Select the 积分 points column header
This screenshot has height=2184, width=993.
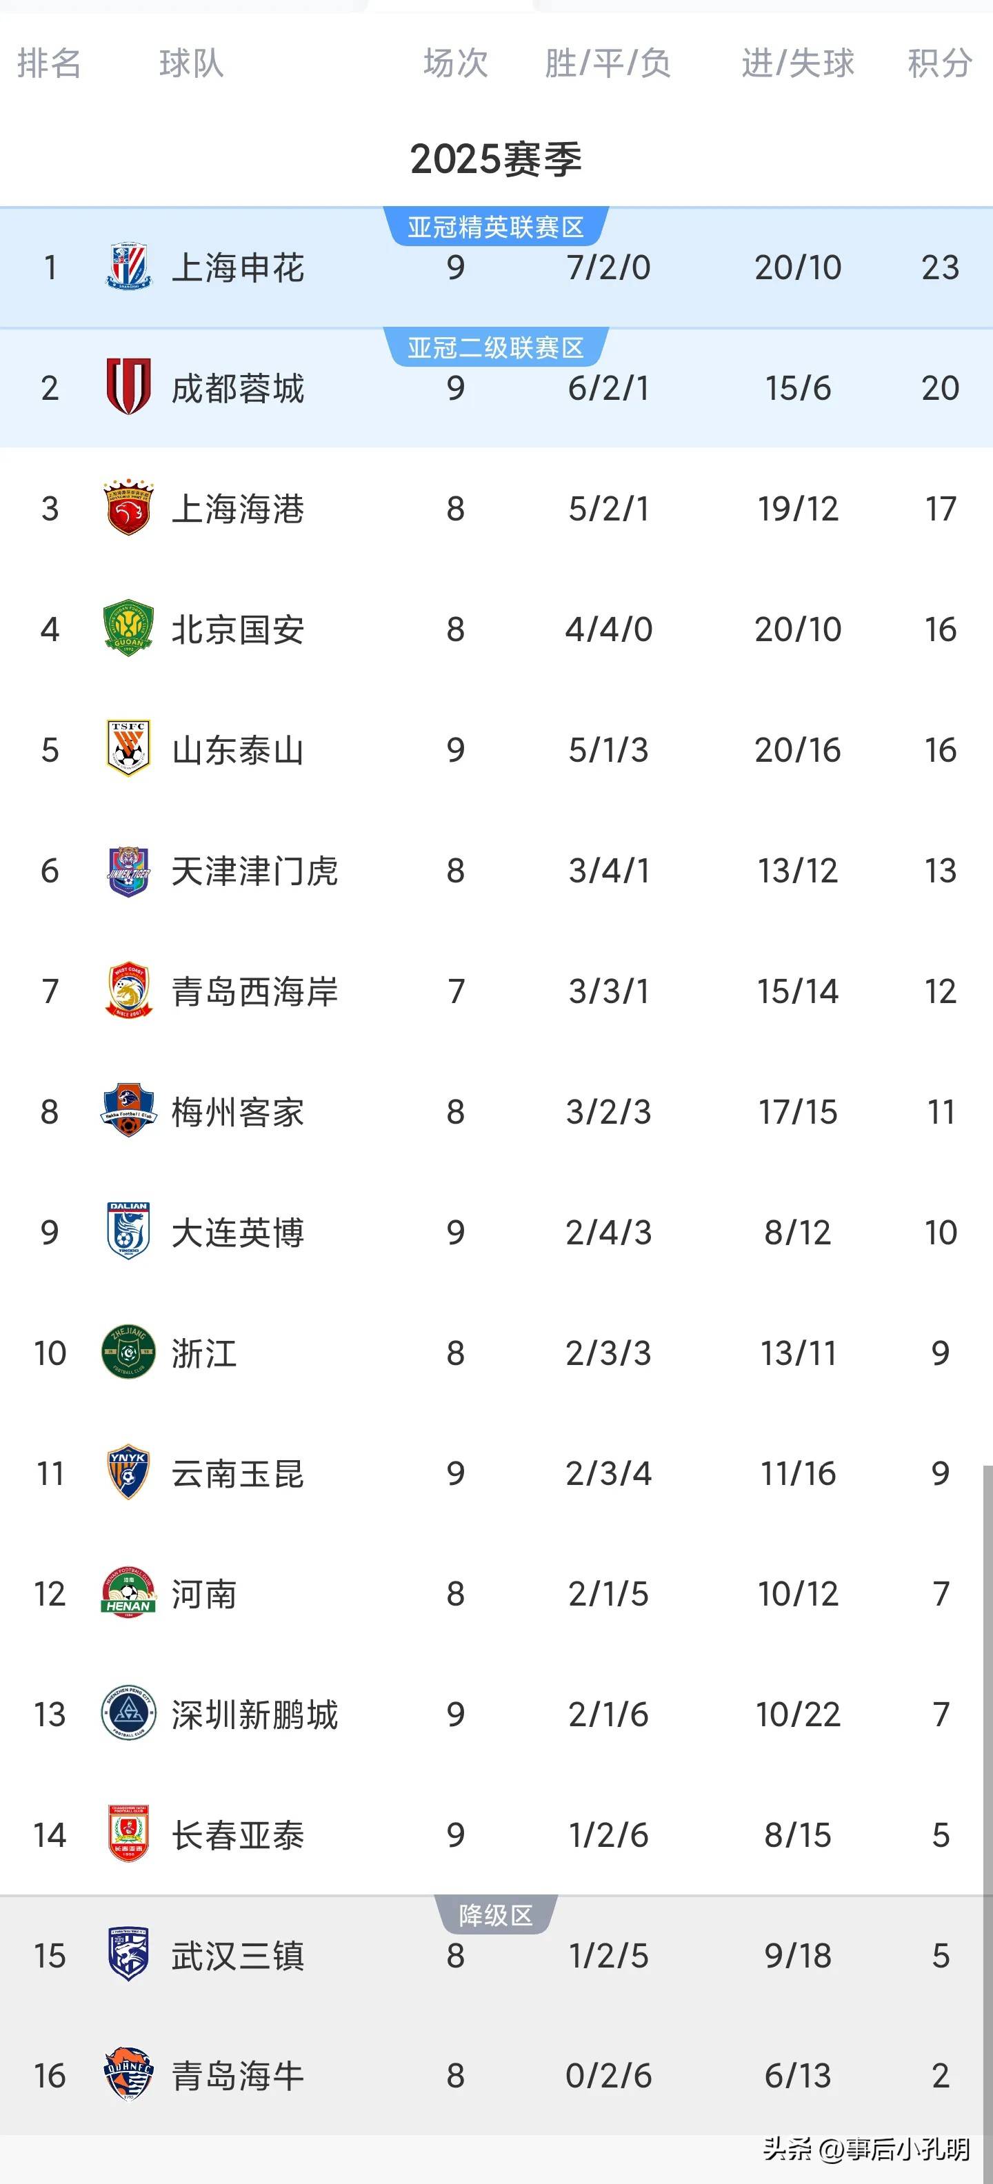coord(940,63)
